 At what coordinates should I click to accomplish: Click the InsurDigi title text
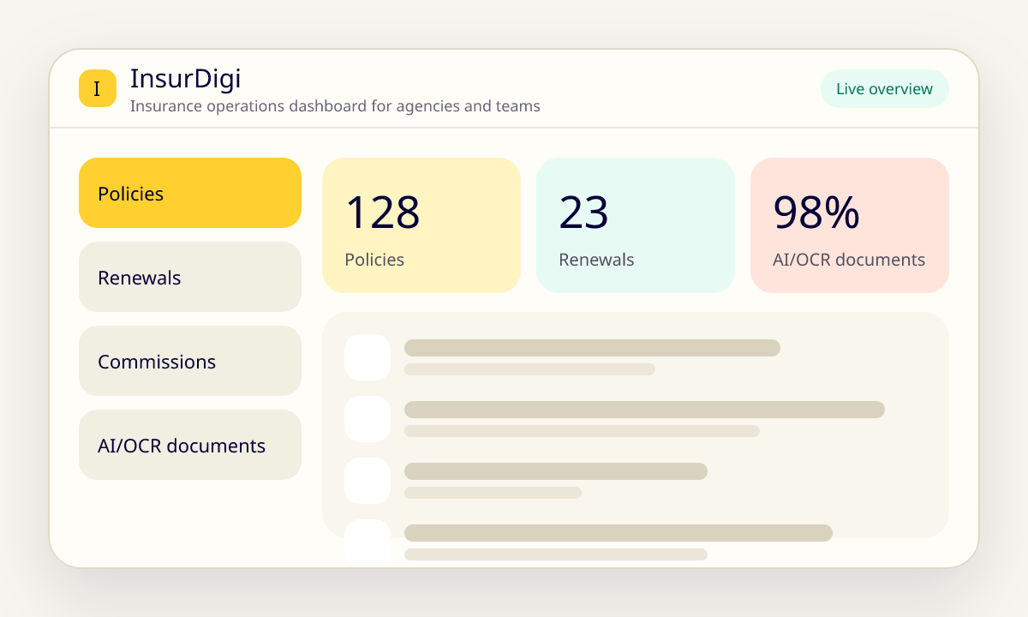coord(186,79)
